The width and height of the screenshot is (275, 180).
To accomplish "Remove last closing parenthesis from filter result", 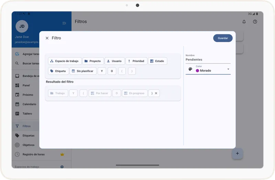I will point(156,93).
